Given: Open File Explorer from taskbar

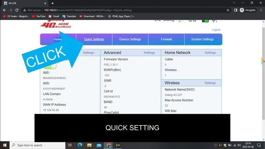Looking at the screenshot, I should 89,145.
